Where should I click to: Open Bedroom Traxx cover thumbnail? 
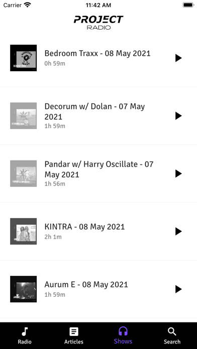(x=24, y=58)
